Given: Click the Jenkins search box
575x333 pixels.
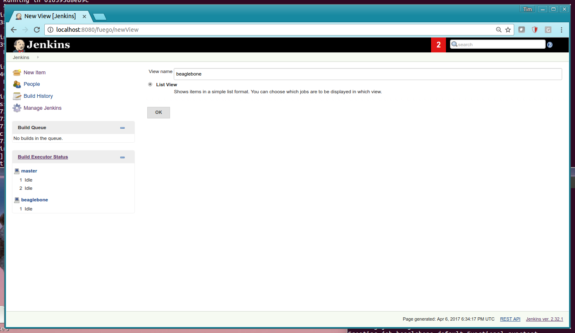Looking at the screenshot, I should pyautogui.click(x=498, y=45).
